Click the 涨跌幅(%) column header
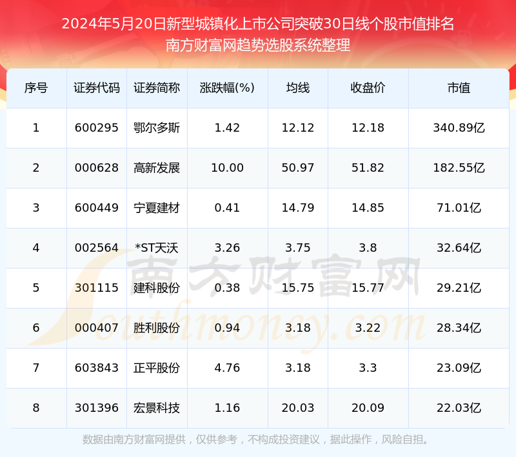Viewport: 516px width, 457px height. [228, 88]
